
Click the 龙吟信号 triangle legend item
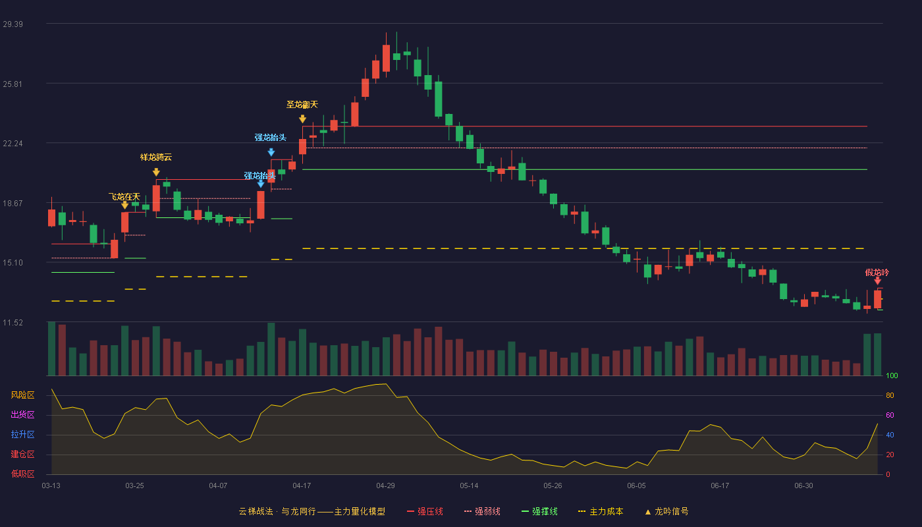click(x=666, y=511)
